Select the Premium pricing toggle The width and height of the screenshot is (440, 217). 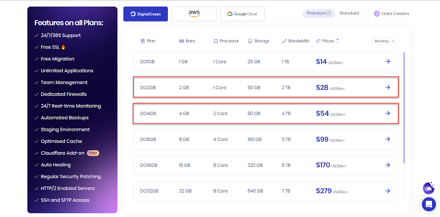316,13
